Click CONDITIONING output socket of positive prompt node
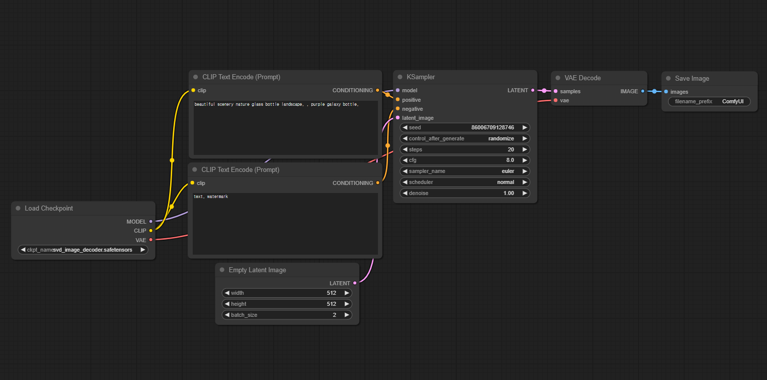Viewport: 767px width, 380px height. [x=377, y=90]
